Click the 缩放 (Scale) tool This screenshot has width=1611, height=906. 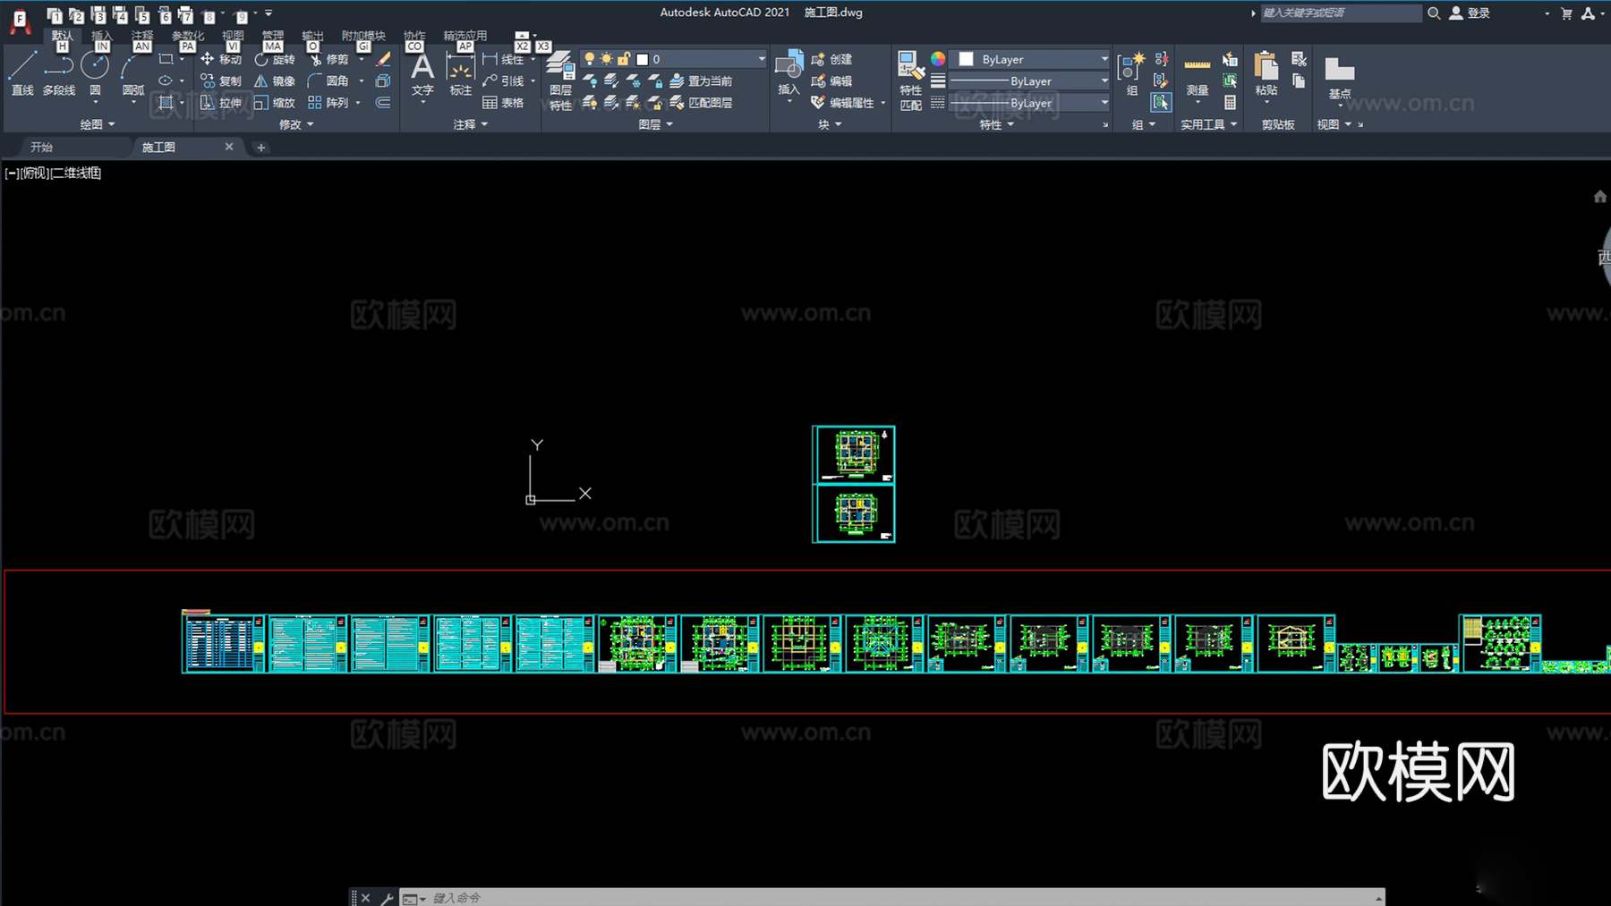pyautogui.click(x=274, y=103)
